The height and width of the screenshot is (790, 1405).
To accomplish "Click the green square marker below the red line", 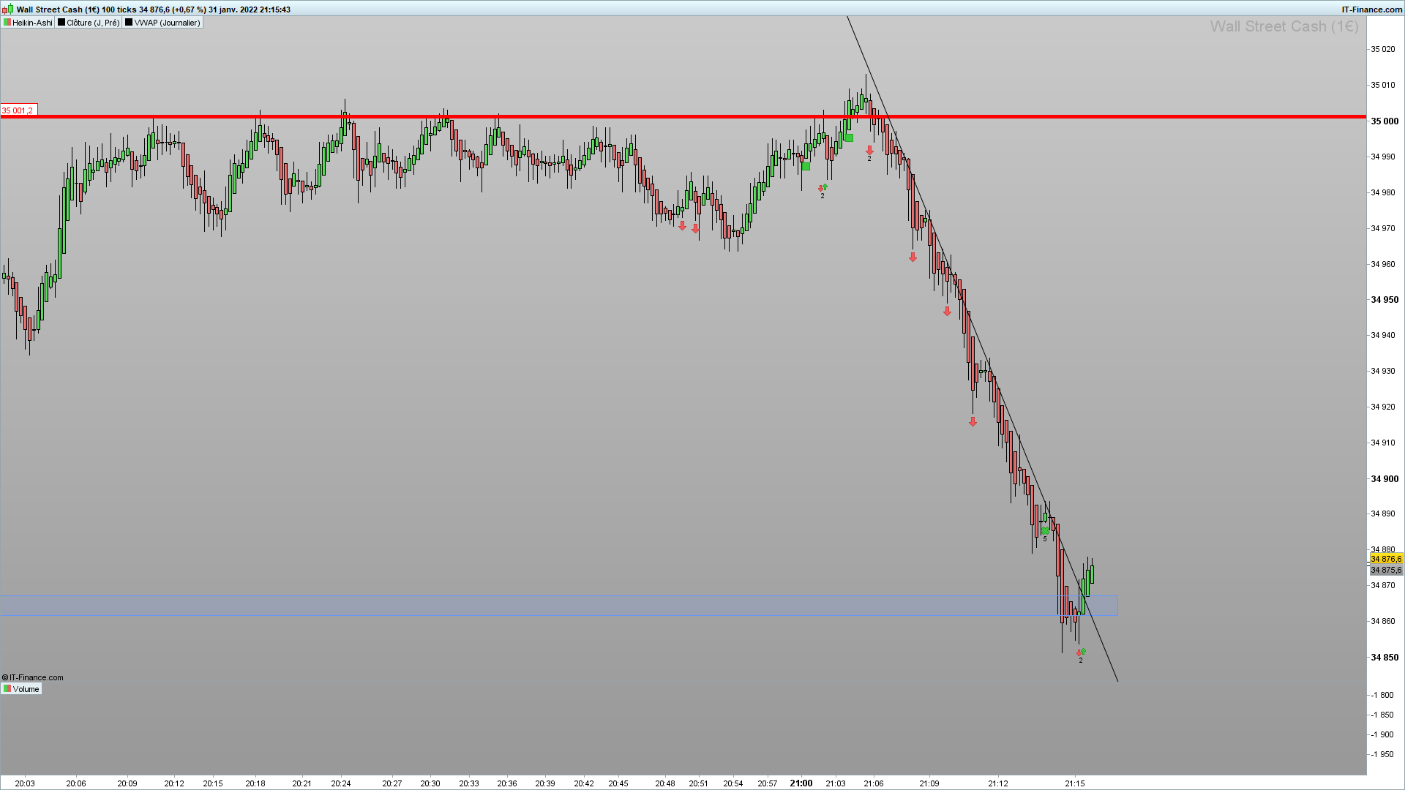I will (x=849, y=138).
